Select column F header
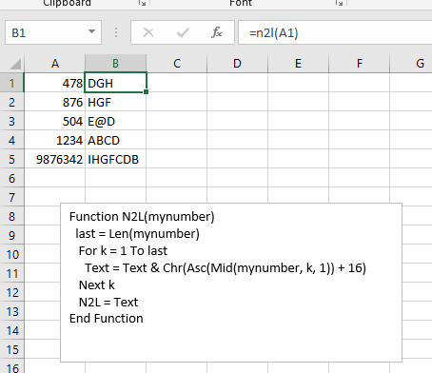The image size is (432, 373). click(359, 64)
